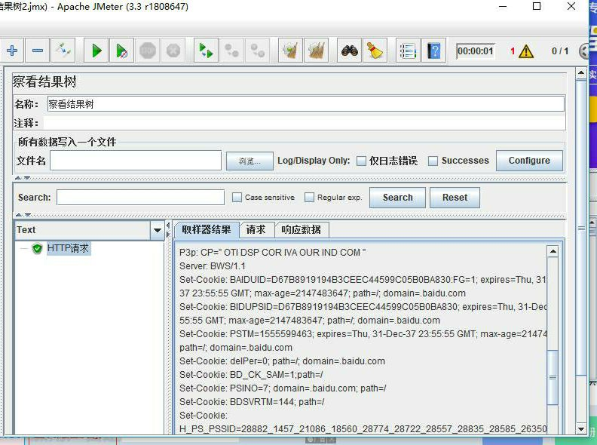Click main panel scroll down arrow
Screen dimensions: 597x445
[581, 428]
